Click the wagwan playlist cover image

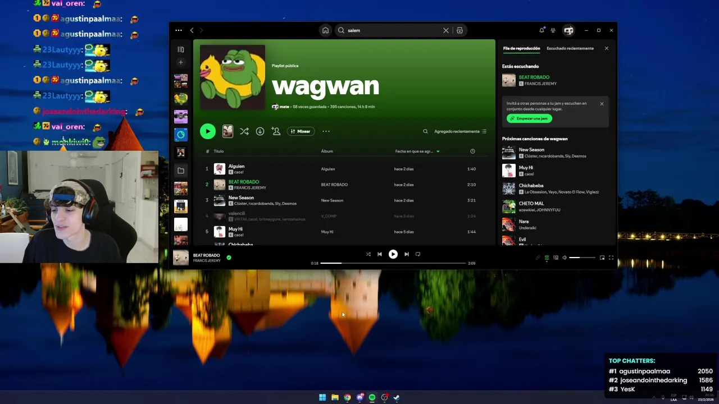tap(233, 77)
